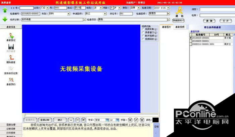The width and height of the screenshot is (235, 137).
Task: Open the age unit 岁 dropdown
Action: [x=119, y=8]
